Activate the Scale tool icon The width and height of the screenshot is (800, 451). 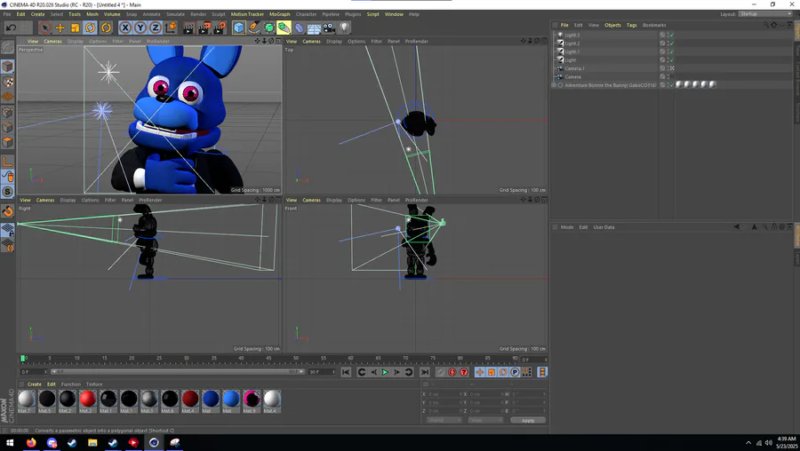tap(75, 28)
